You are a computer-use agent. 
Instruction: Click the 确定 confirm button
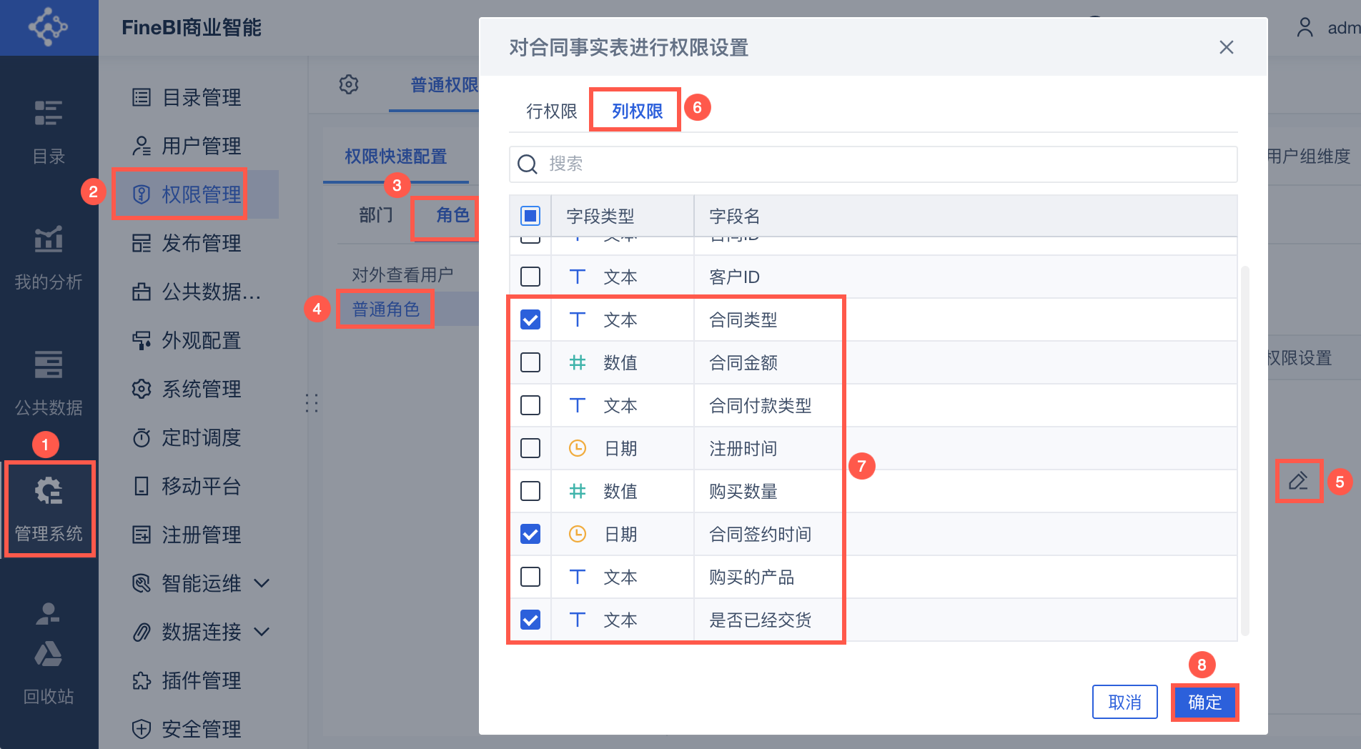tap(1204, 703)
